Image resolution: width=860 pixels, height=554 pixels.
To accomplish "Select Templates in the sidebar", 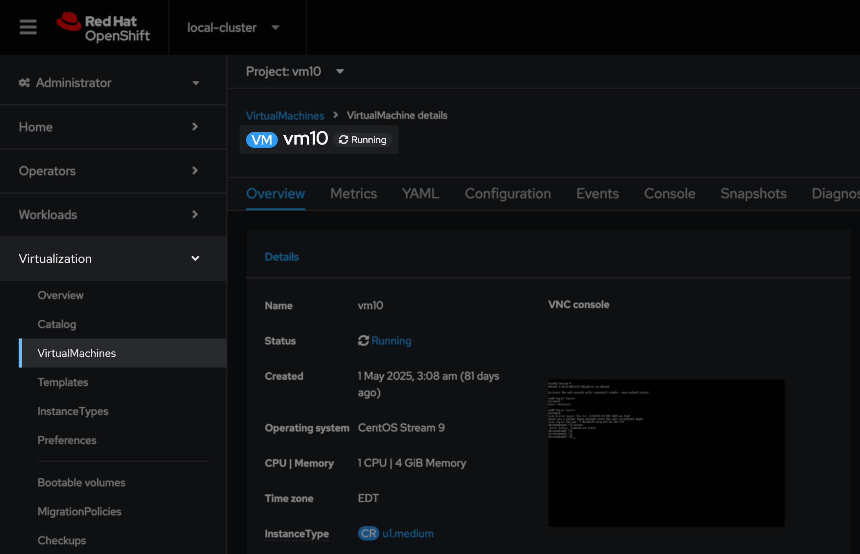I will (x=63, y=382).
